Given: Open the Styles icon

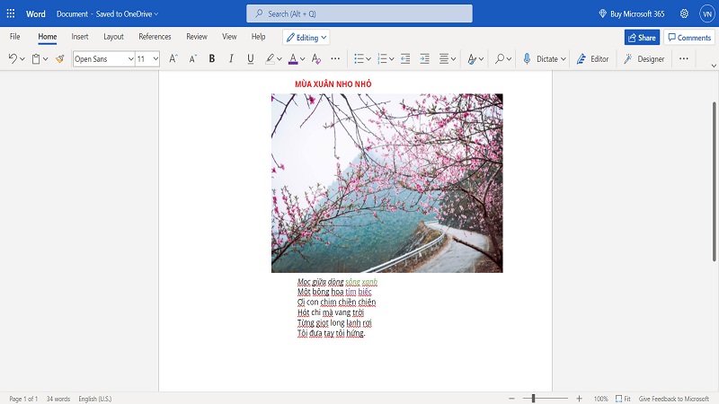Looking at the screenshot, I should click(x=471, y=58).
